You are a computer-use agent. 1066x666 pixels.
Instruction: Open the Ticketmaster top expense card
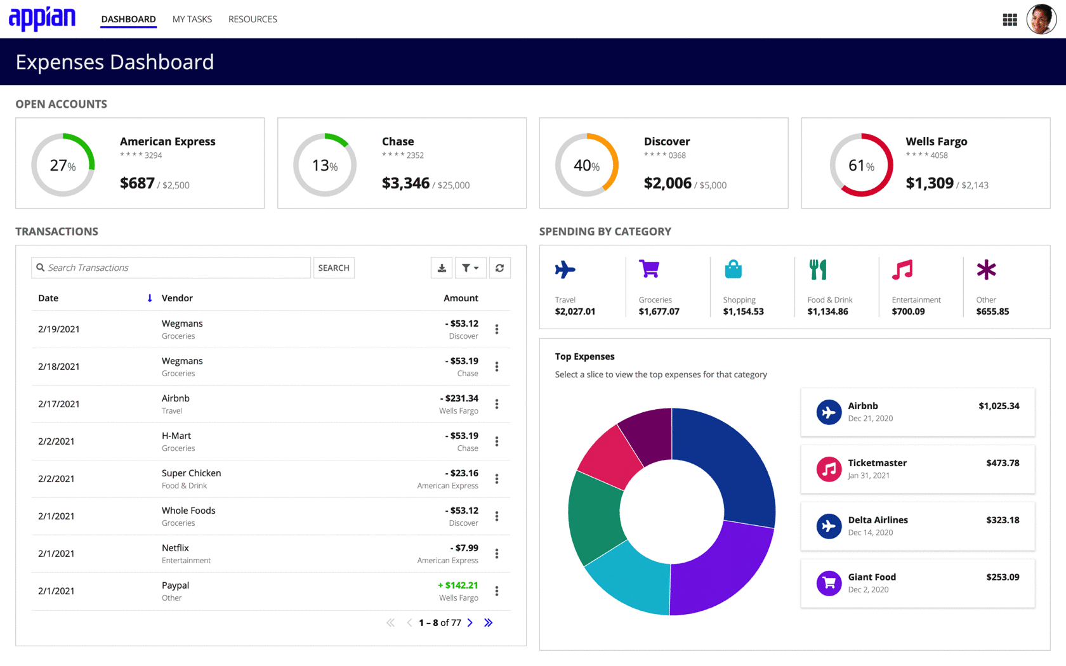918,469
